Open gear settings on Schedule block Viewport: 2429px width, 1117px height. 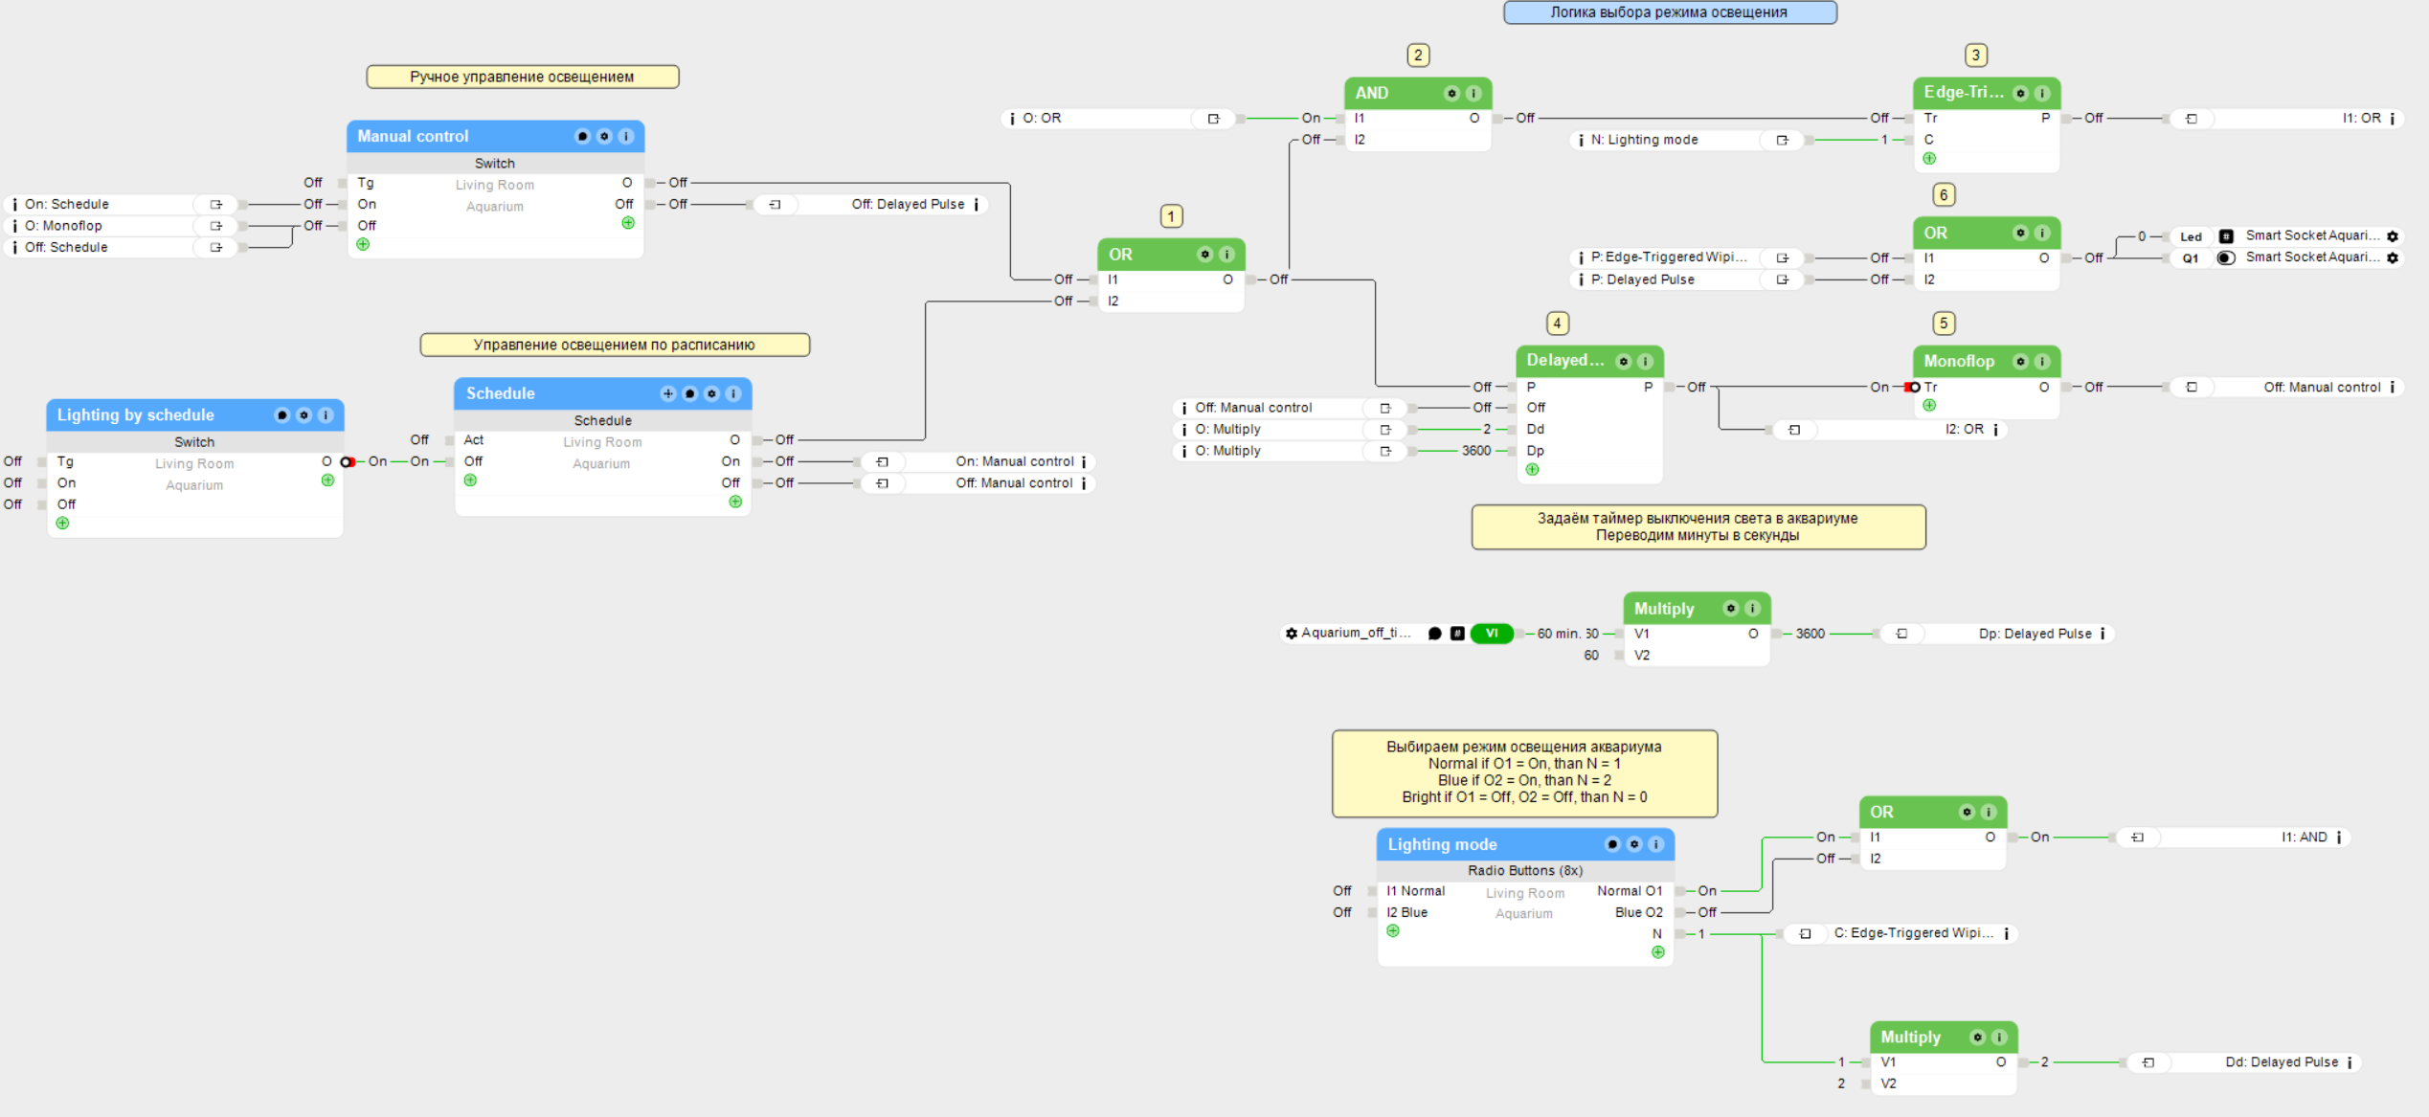point(711,393)
